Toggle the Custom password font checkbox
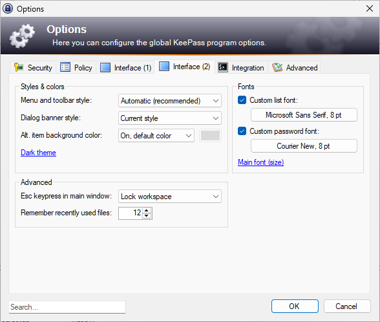The width and height of the screenshot is (380, 322). 242,131
